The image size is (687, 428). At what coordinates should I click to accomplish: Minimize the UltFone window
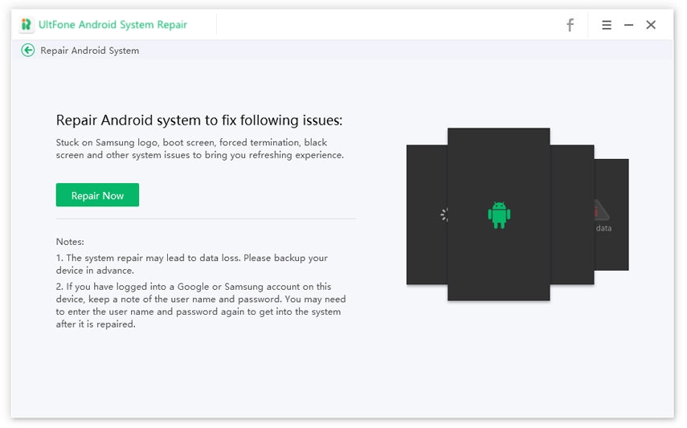(629, 25)
